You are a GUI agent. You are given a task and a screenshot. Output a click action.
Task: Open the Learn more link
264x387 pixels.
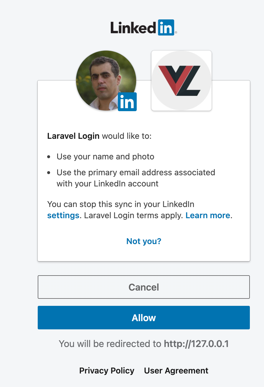[x=208, y=215]
